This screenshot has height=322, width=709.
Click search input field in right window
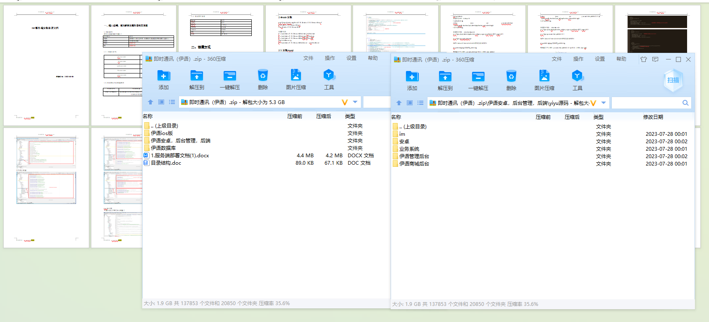pyautogui.click(x=646, y=103)
